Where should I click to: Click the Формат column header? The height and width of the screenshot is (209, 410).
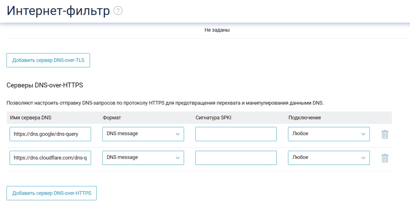112,118
